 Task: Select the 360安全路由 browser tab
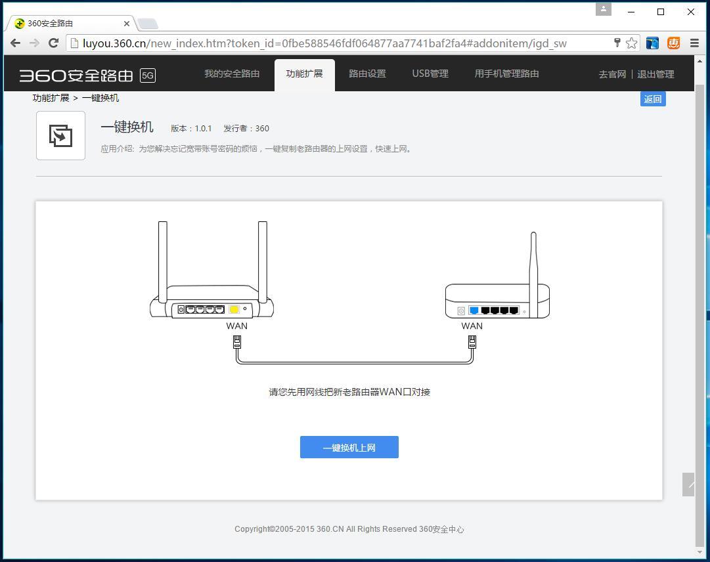tap(66, 23)
